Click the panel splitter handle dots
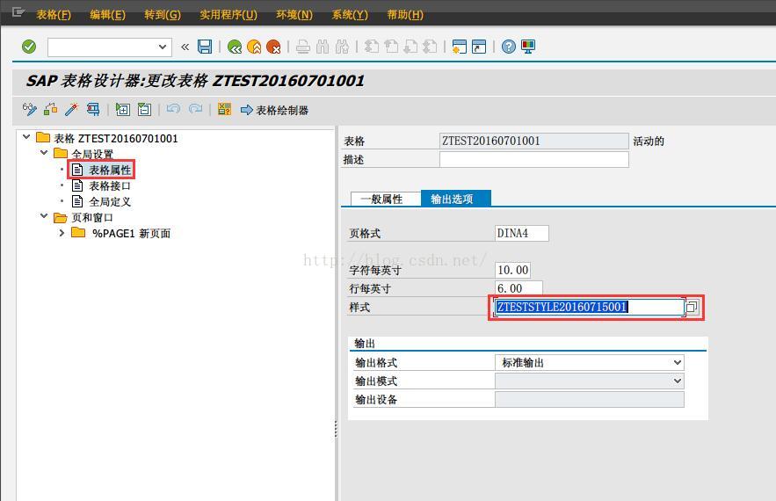776x501 pixels. click(336, 429)
